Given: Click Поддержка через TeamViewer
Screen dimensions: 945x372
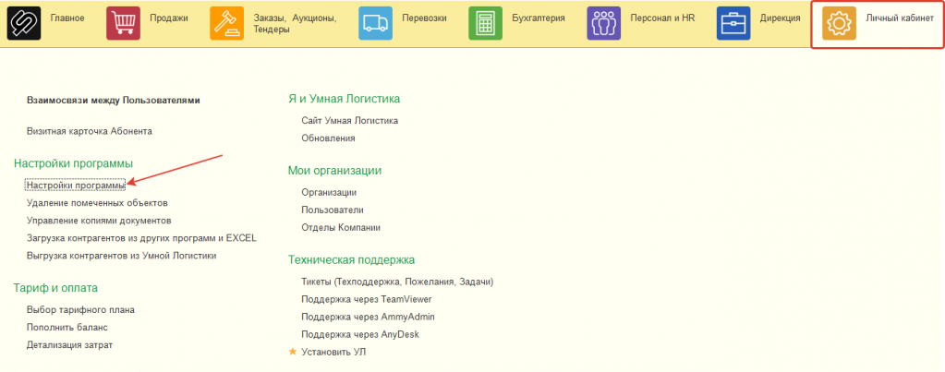Looking at the screenshot, I should click(x=367, y=299).
